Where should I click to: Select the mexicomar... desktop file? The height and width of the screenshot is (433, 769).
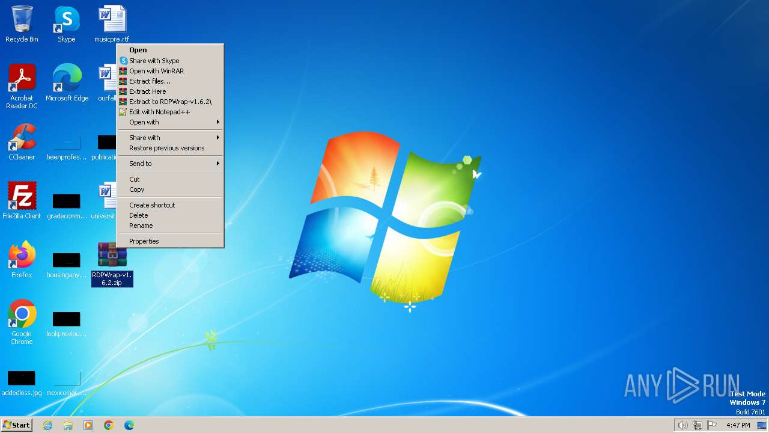67,383
